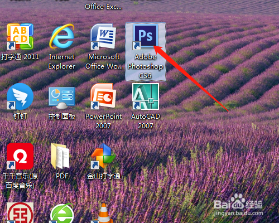This screenshot has width=279, height=223.
Task: Click the Adobe Photoshop CS6 label text
Action: [145, 66]
